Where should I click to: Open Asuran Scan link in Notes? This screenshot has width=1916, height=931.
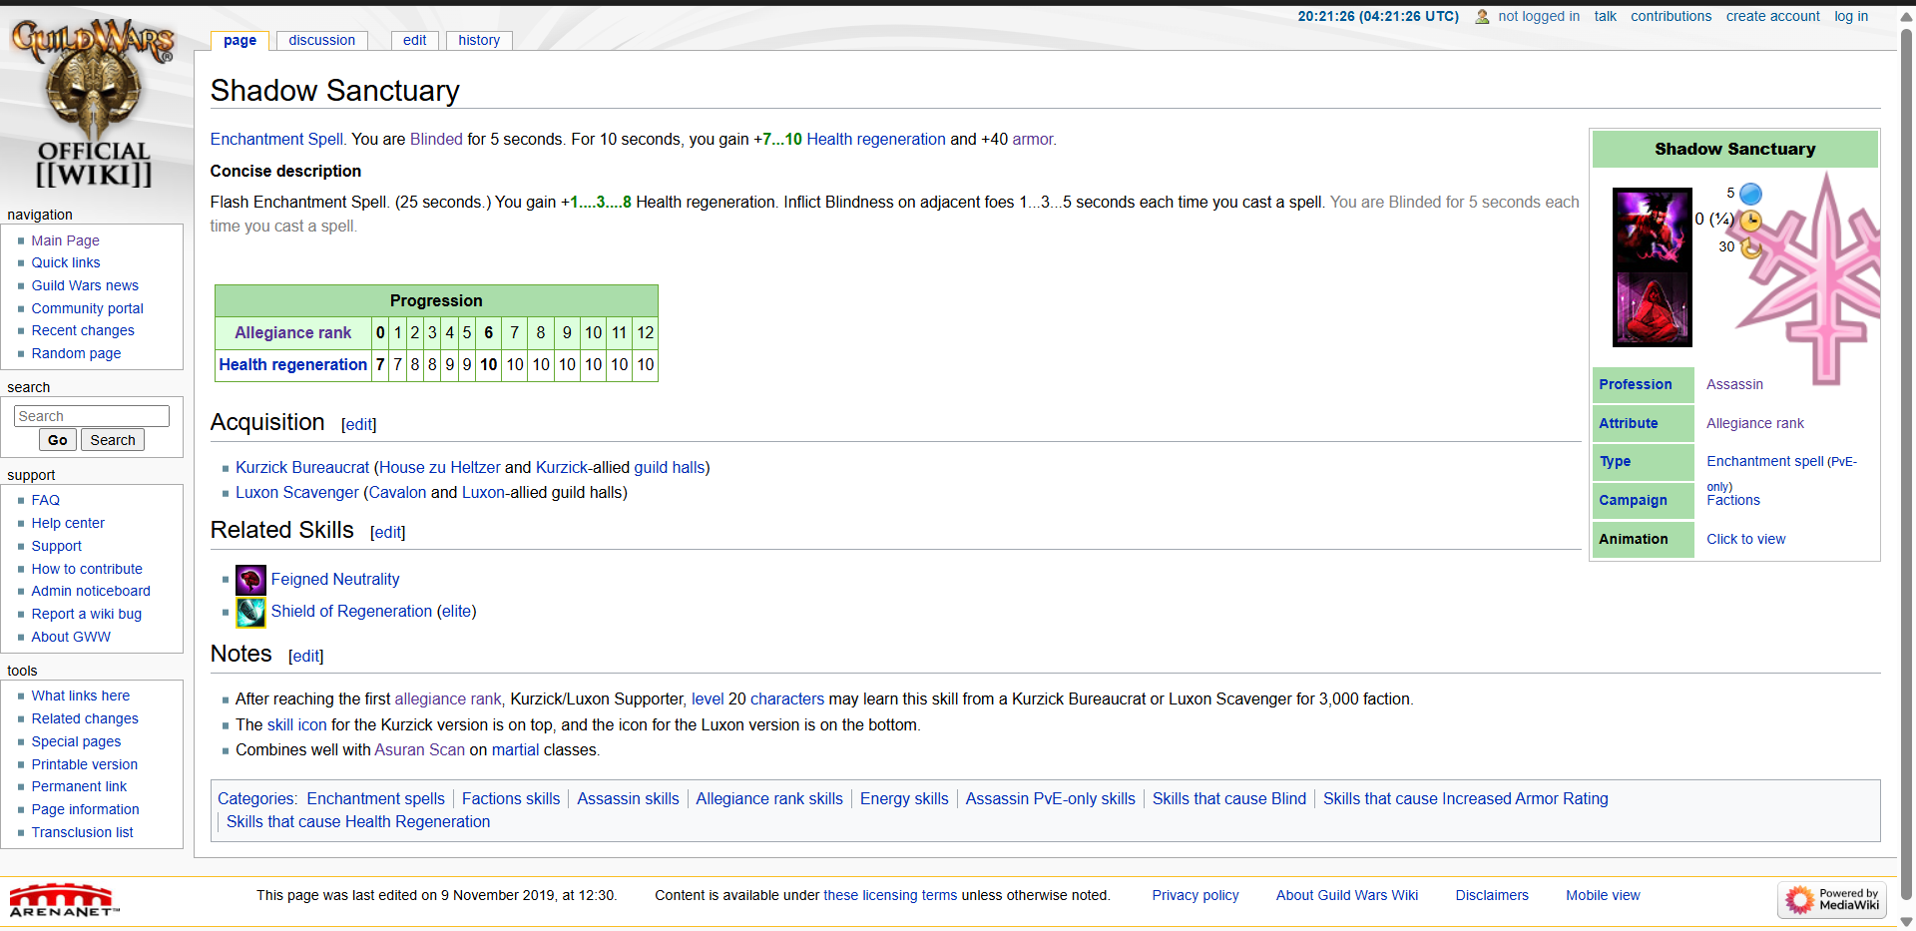419,750
